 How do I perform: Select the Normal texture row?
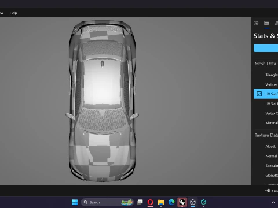pyautogui.click(x=266, y=156)
